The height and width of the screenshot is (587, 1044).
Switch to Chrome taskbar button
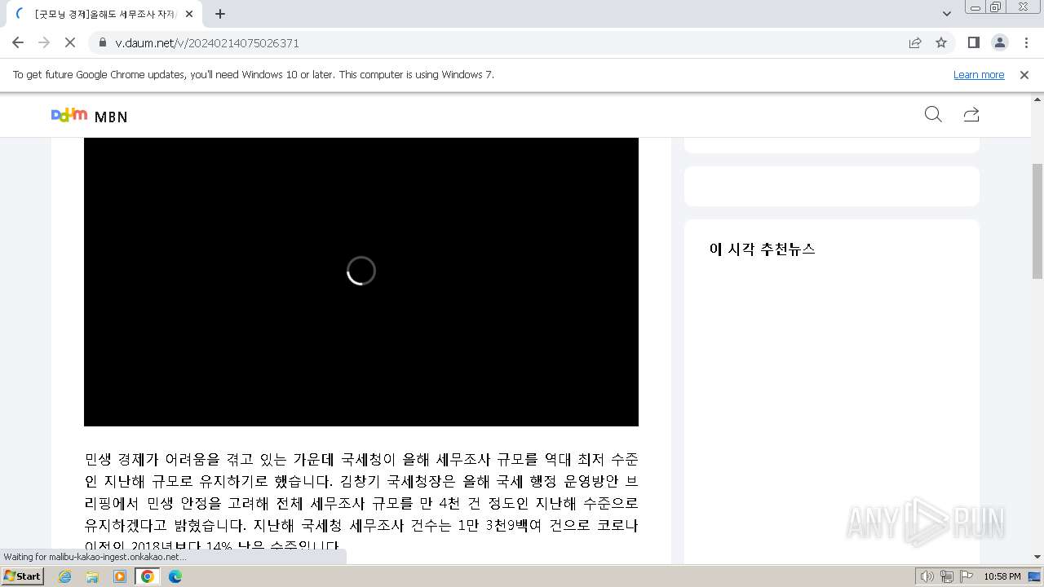coord(148,576)
